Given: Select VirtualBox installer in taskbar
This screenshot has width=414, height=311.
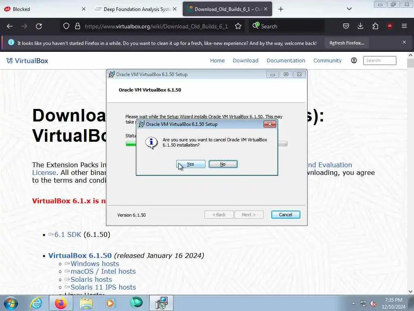Looking at the screenshot, I should coord(161,303).
